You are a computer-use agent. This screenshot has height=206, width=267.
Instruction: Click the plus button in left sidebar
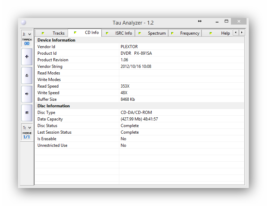point(27,56)
